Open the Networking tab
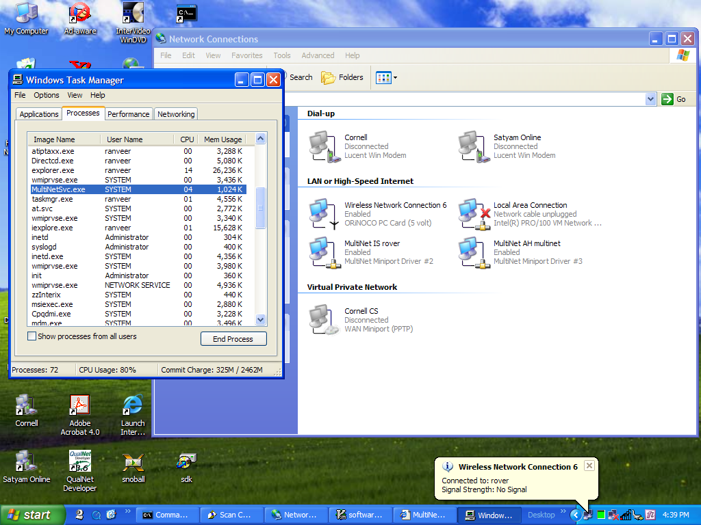This screenshot has width=701, height=525. coord(176,114)
